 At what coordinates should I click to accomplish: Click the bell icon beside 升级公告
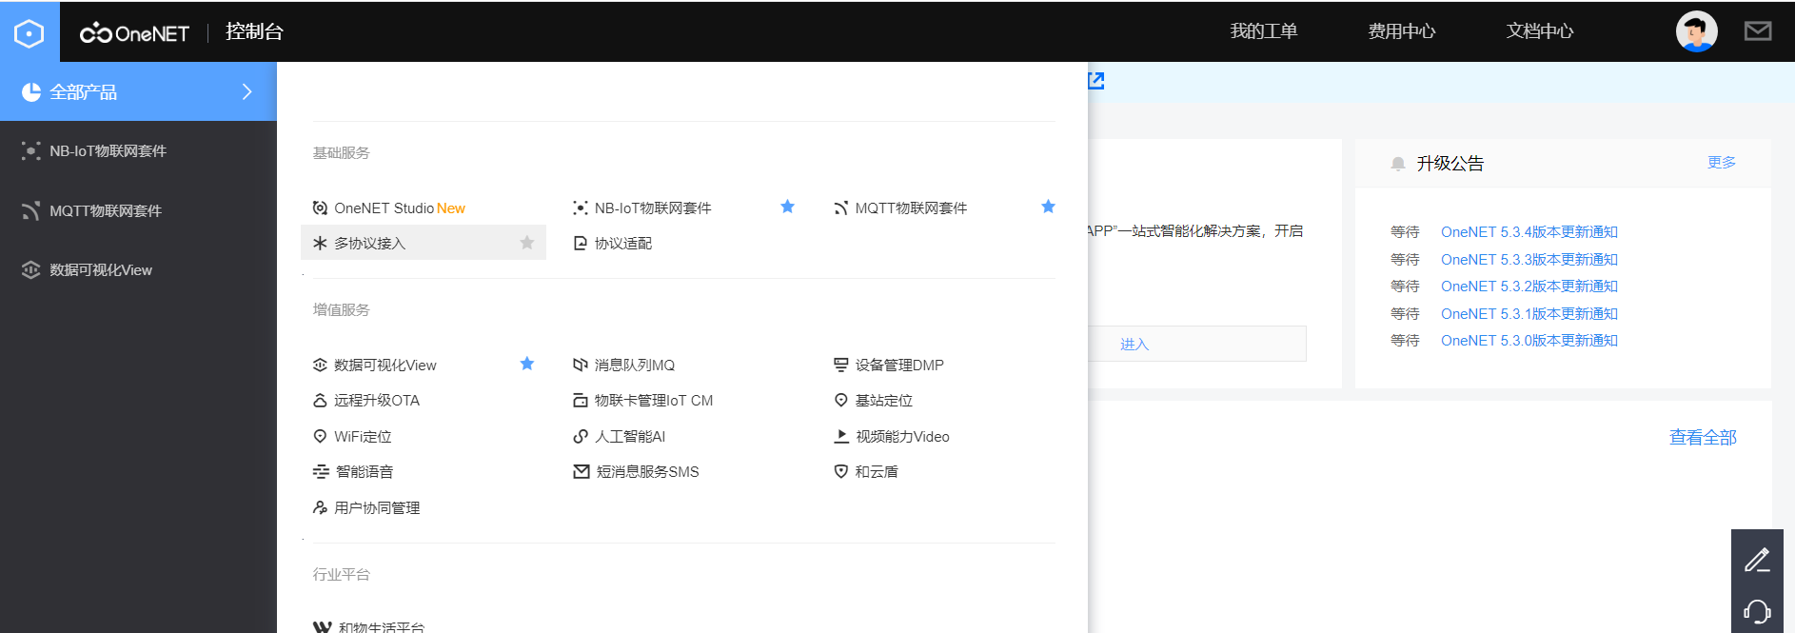point(1398,164)
